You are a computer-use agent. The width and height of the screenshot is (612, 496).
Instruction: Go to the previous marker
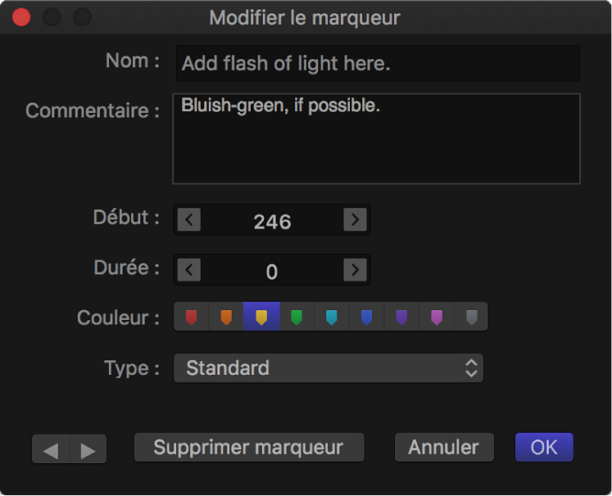(x=51, y=449)
